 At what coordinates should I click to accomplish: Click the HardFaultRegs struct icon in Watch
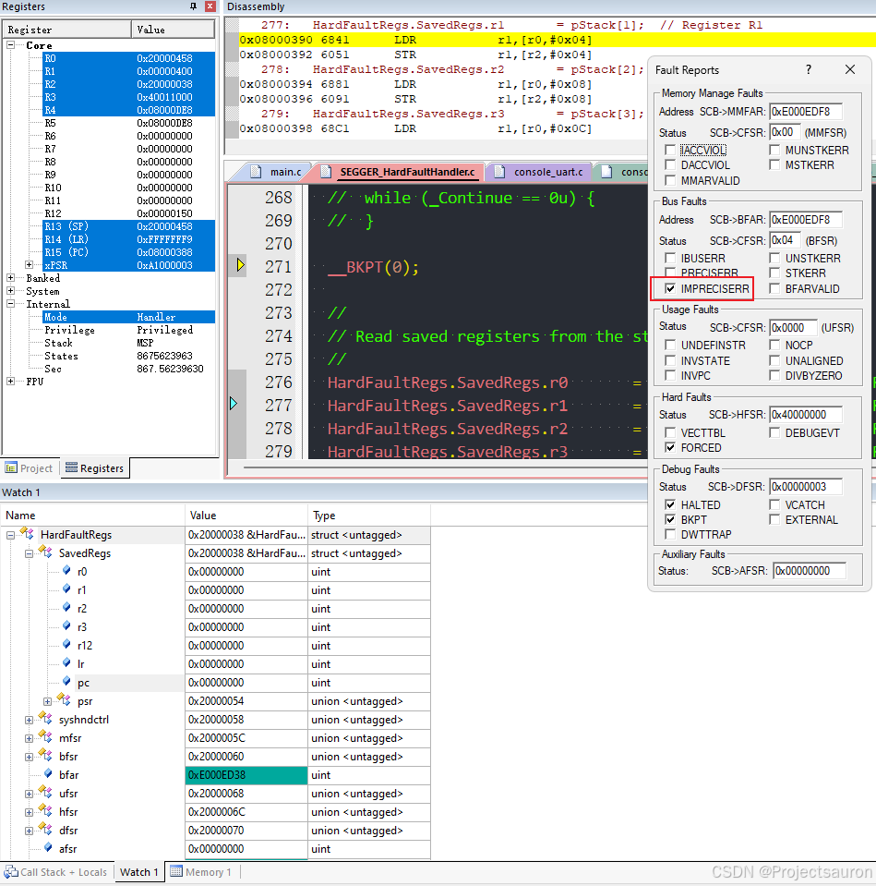point(27,535)
